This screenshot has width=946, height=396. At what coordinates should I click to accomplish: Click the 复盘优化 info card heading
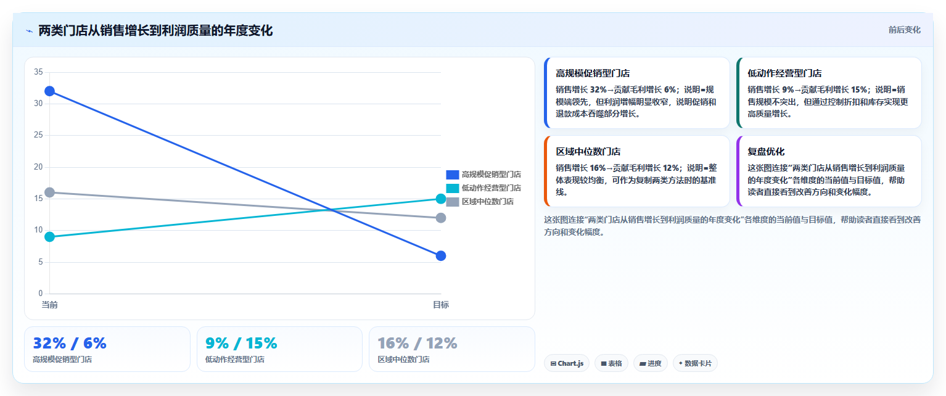(x=766, y=151)
